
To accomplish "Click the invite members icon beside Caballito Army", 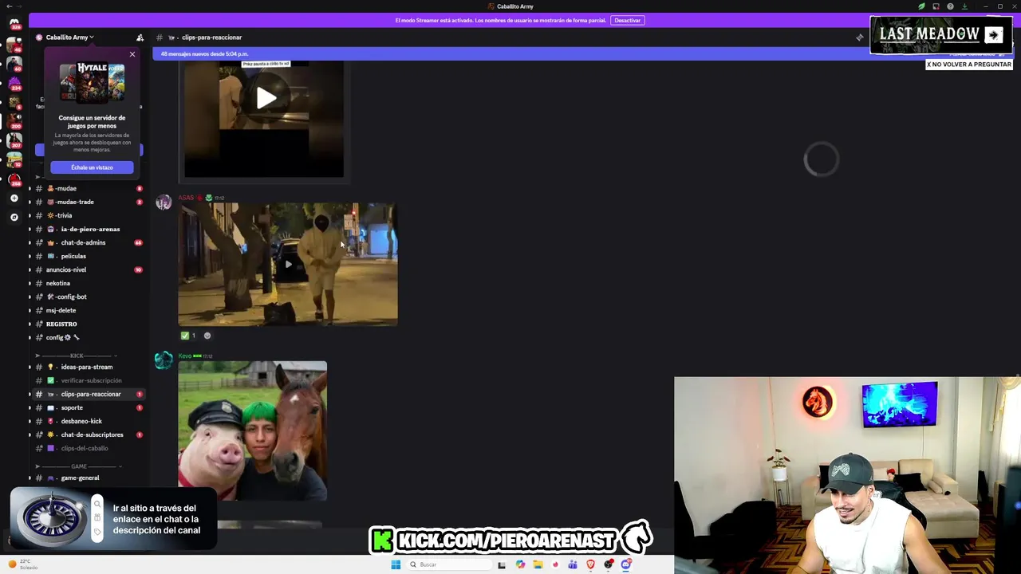I will pos(140,37).
